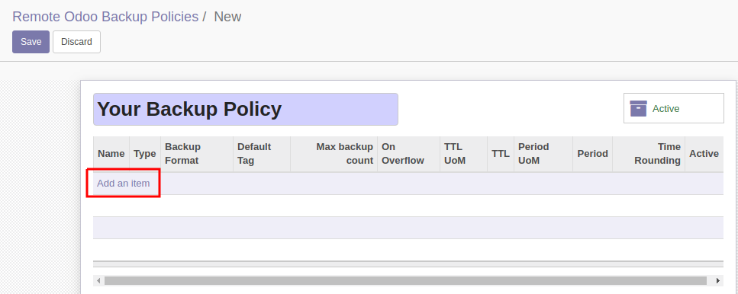Click the horizontal scrollbar left arrow
Image resolution: width=738 pixels, height=294 pixels.
pos(98,281)
